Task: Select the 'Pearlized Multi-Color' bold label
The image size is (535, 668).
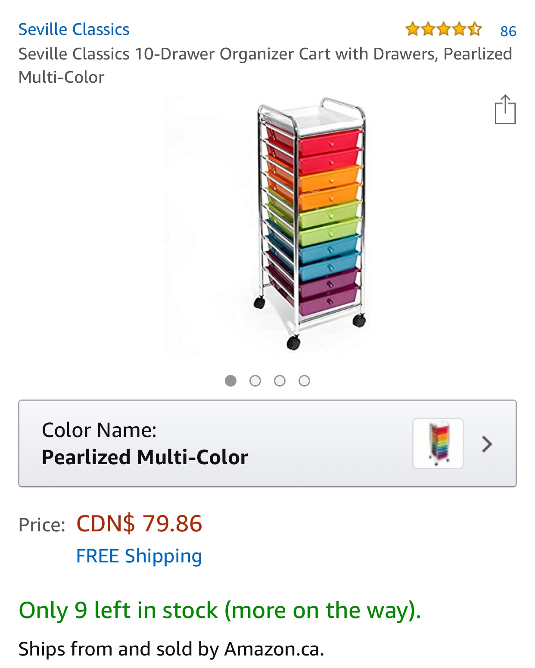Action: click(x=145, y=457)
